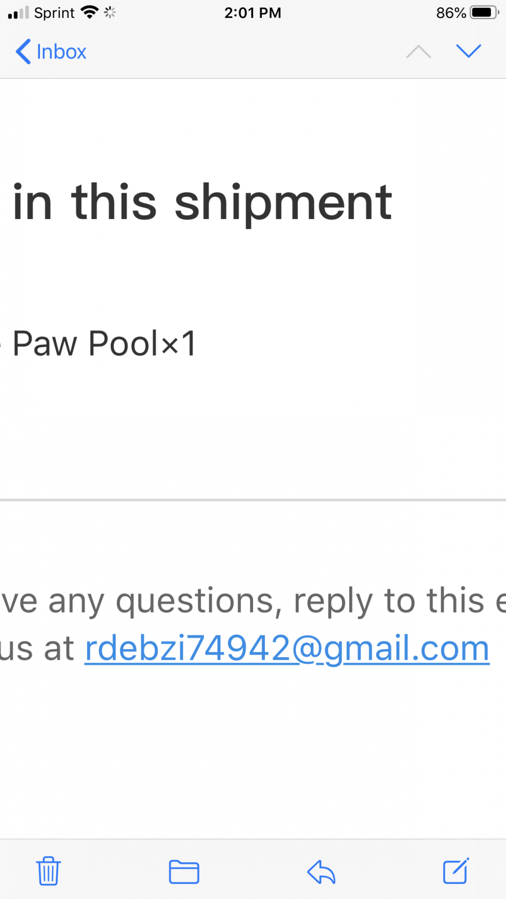
Task: Tap the "in this shipment" heading
Action: (202, 203)
